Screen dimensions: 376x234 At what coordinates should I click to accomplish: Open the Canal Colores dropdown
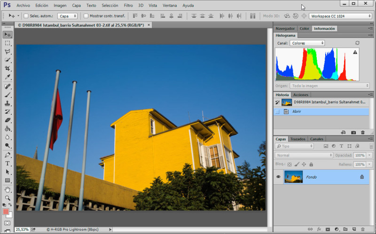click(x=307, y=43)
